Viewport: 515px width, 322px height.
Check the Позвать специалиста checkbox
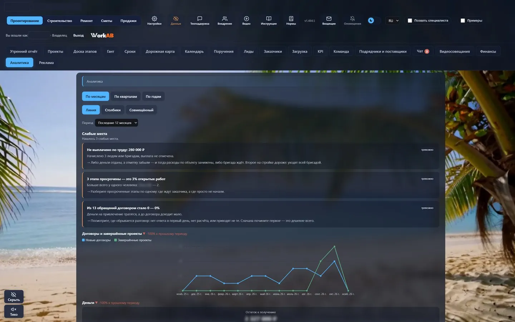pos(410,21)
